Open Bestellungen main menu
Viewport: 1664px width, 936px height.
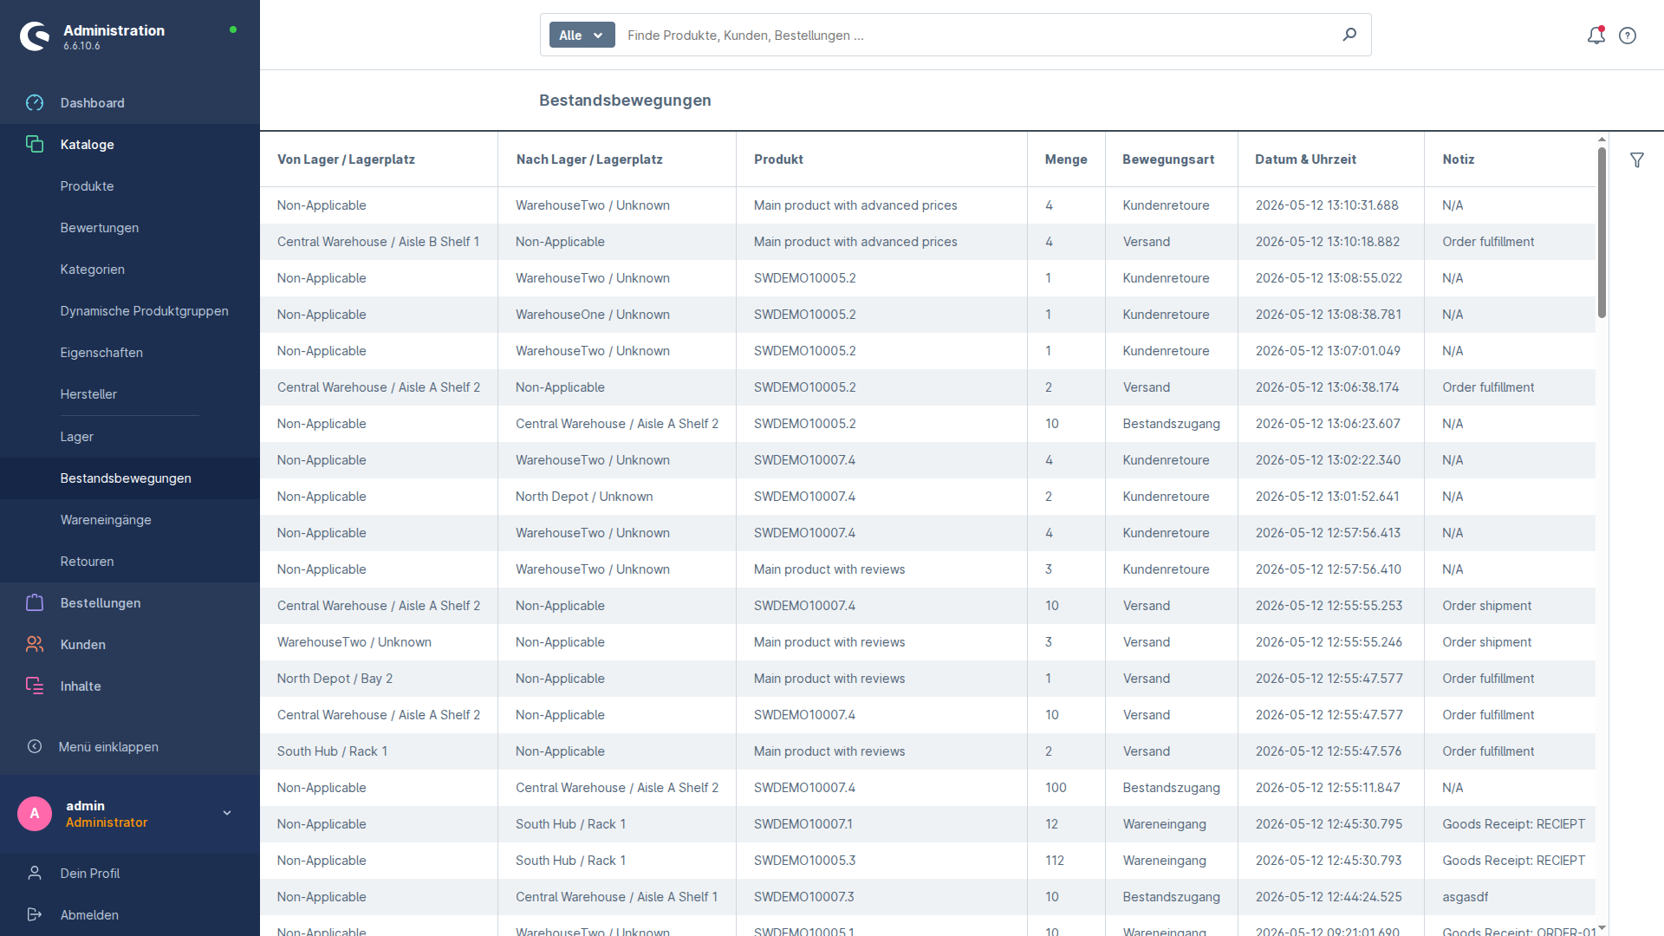click(x=101, y=603)
